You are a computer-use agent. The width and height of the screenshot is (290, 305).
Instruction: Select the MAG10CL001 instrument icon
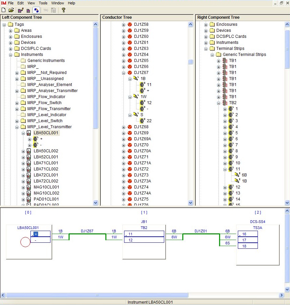[28, 187]
